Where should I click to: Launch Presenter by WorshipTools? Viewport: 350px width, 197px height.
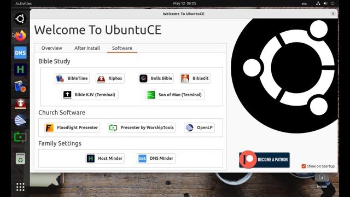[142, 128]
